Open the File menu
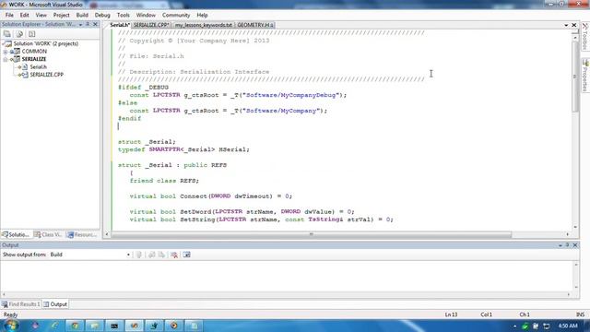This screenshot has width=590, height=332. point(9,15)
